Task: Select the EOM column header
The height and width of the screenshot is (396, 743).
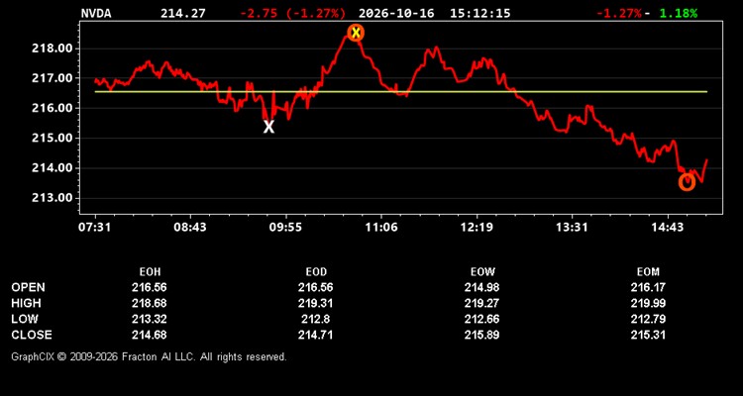Action: pos(648,272)
